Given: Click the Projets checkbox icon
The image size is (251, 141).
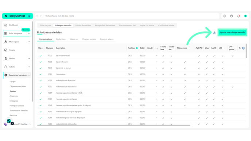Looking at the screenshot, I should point(6,50).
